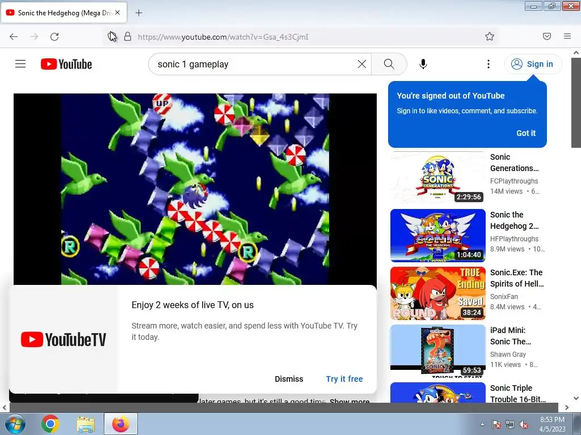Open Action Center flag icon
The width and height of the screenshot is (581, 435).
tap(496, 424)
